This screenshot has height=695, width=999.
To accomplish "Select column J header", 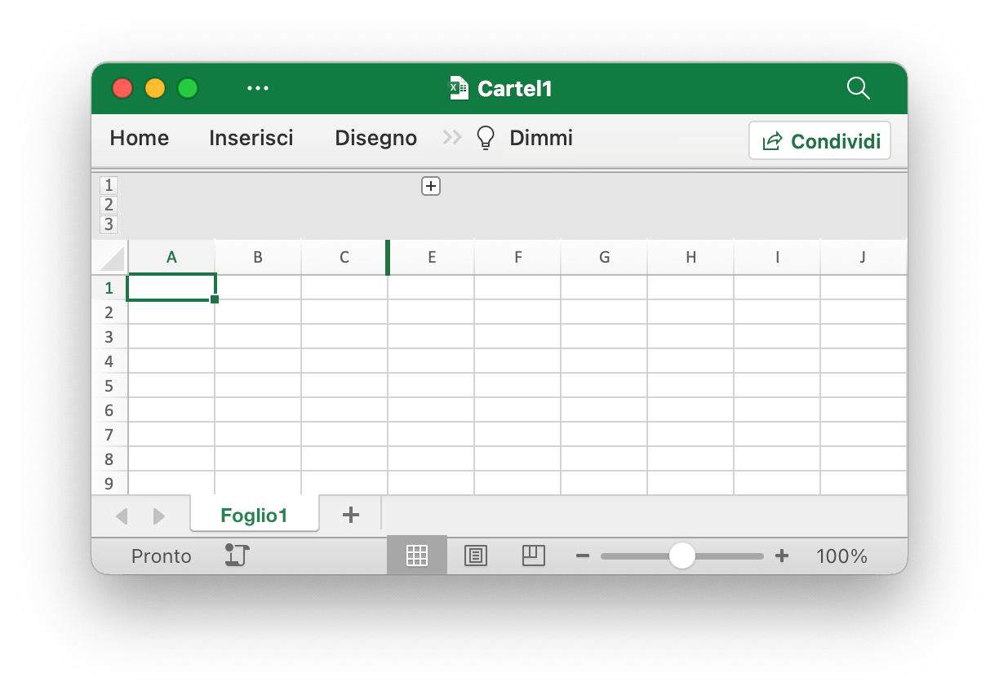I will [864, 257].
